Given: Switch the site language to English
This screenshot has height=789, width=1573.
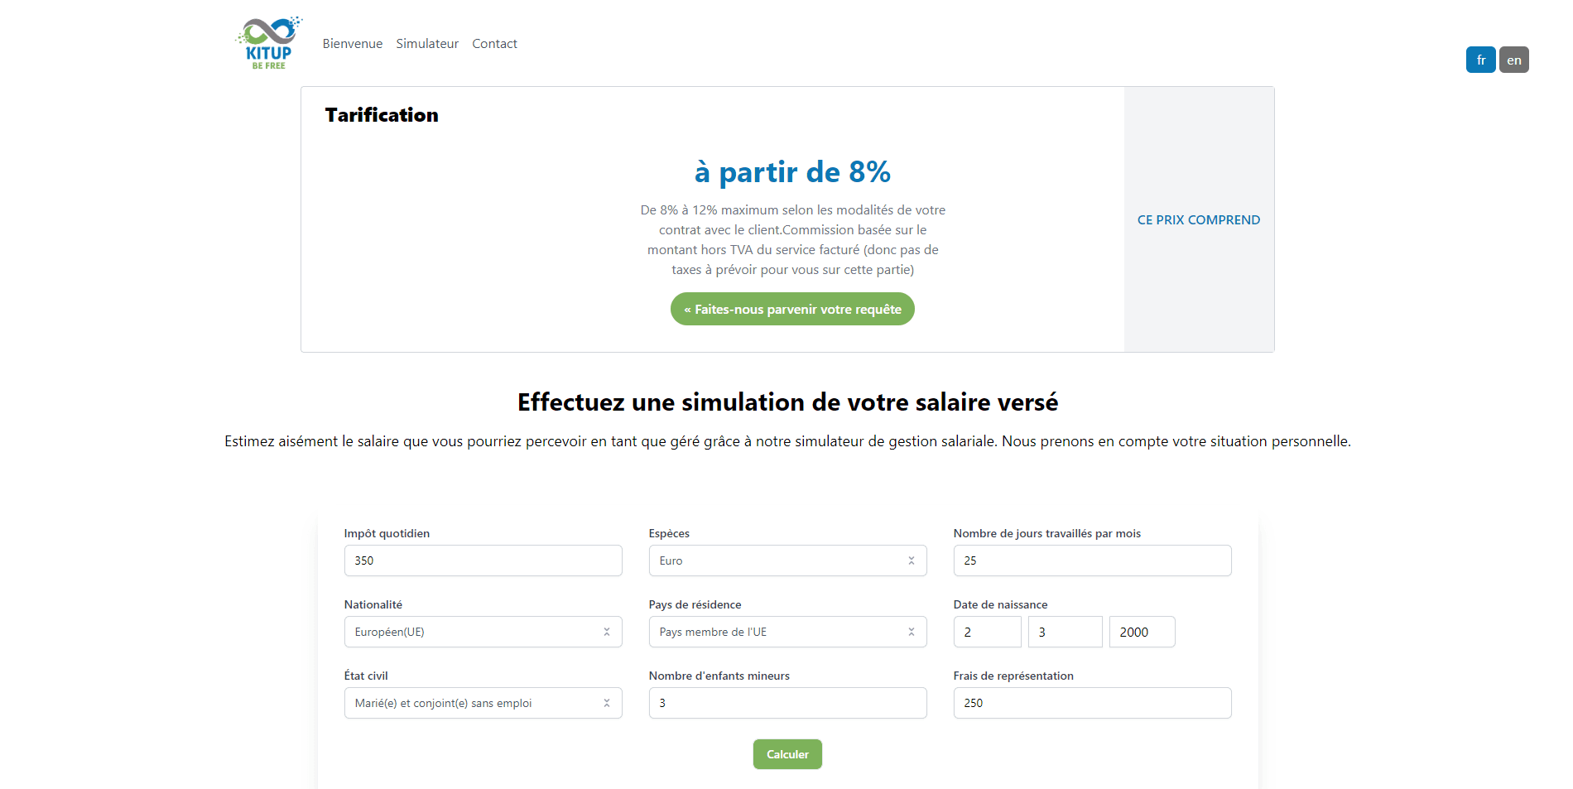Looking at the screenshot, I should click(1514, 60).
